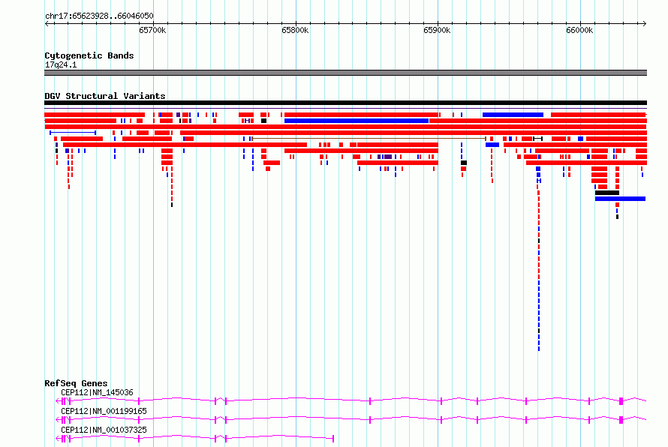Select the top-row blue variant bar left of 66000k

(513, 115)
